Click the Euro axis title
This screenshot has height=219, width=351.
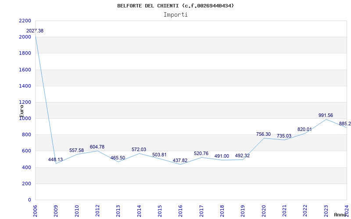[21, 111]
